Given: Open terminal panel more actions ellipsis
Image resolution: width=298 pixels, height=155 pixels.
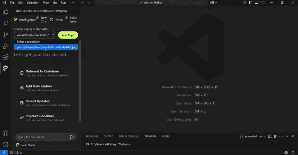Looking at the screenshot, I should tap(281, 136).
